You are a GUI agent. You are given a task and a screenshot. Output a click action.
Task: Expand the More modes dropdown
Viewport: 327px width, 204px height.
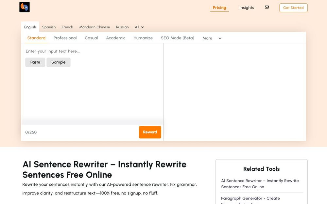tap(212, 38)
